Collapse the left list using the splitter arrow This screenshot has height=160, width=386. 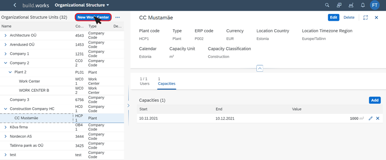point(128,106)
